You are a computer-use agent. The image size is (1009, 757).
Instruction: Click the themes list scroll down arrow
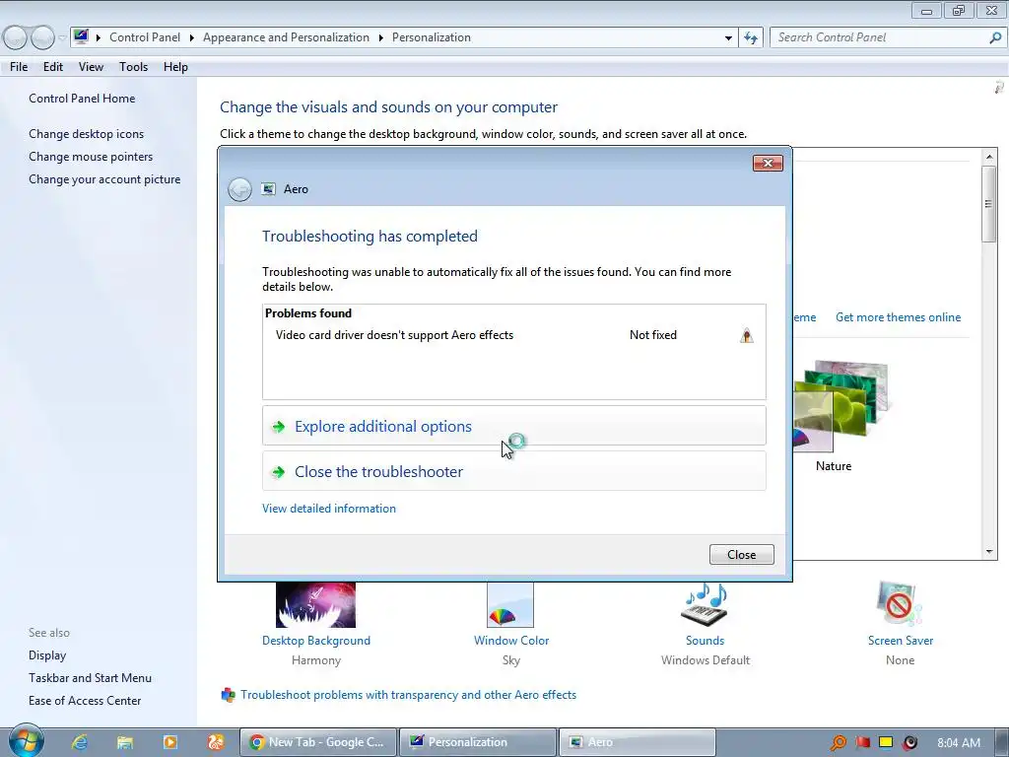pos(989,552)
